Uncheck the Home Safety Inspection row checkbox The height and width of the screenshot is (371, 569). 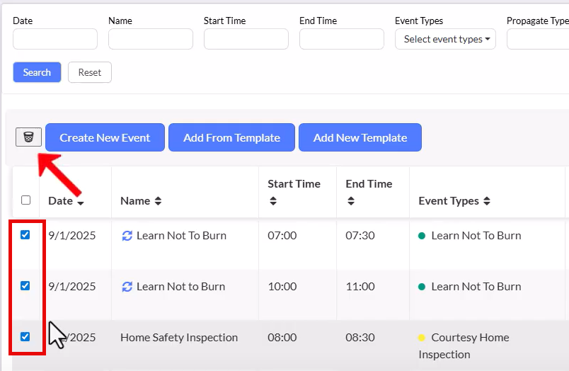click(25, 337)
